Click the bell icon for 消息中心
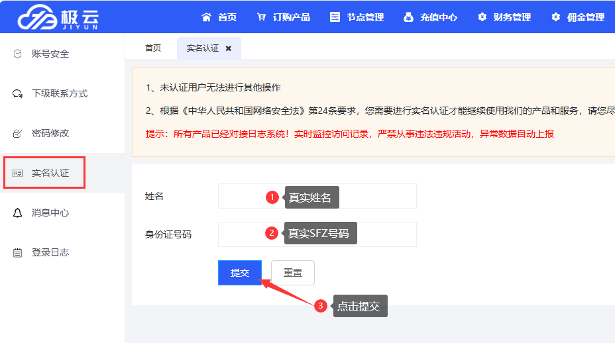Viewport: 615px width, 343px height. click(x=18, y=213)
